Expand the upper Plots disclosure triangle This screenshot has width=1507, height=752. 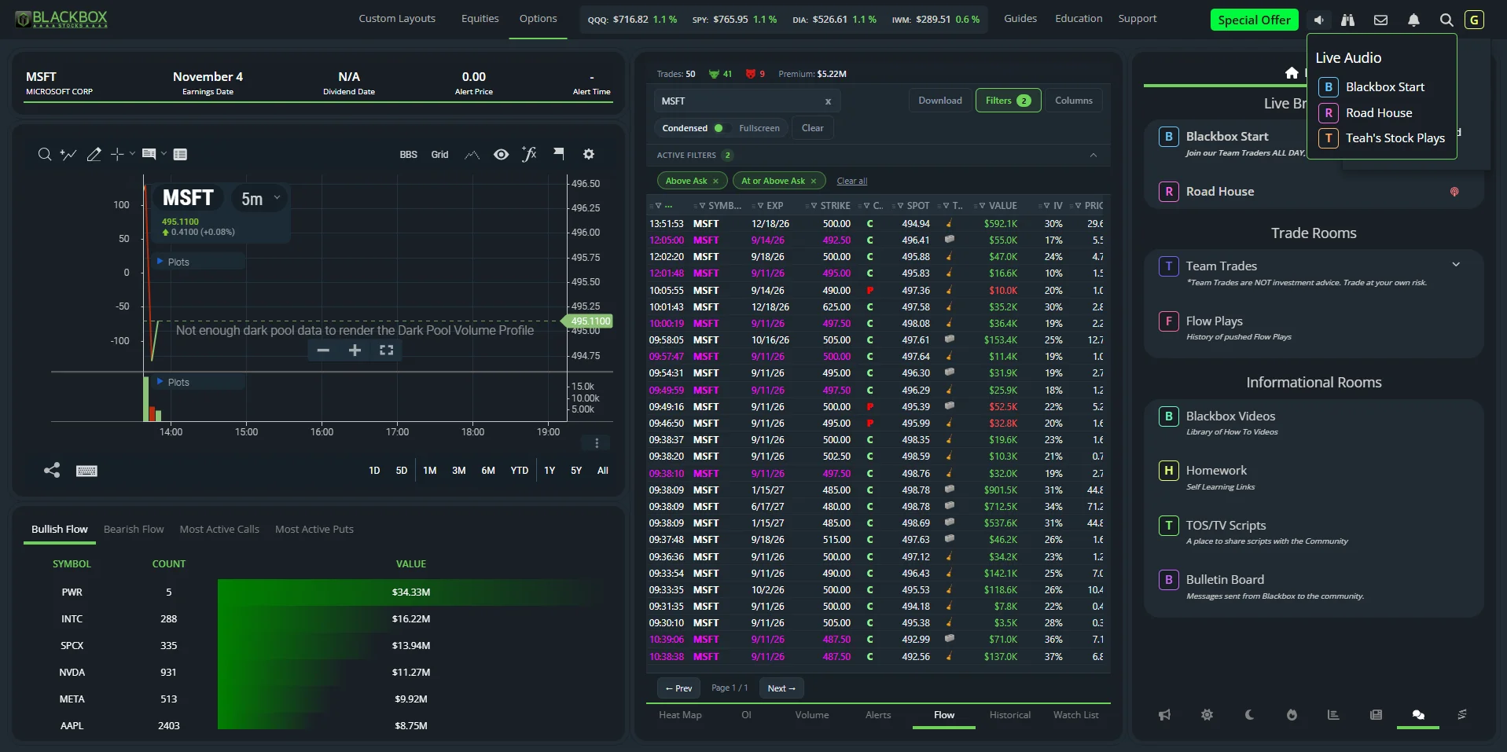tap(160, 261)
